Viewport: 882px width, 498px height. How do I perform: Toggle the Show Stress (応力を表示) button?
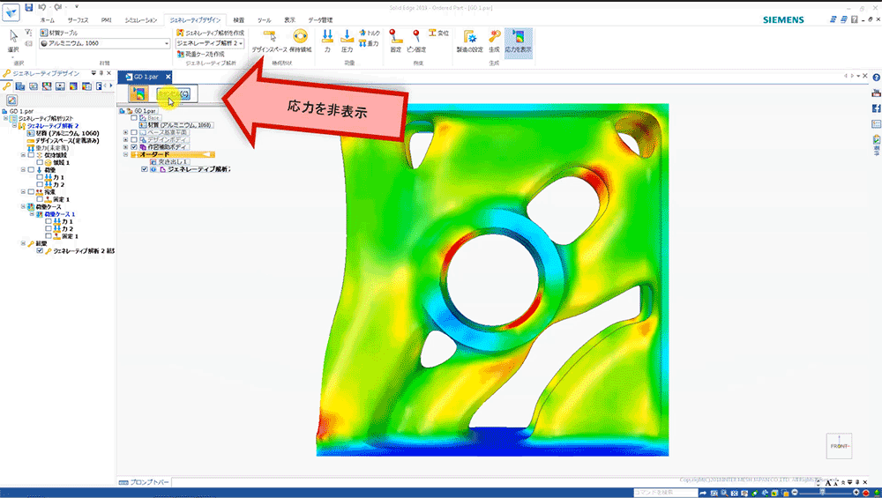click(x=519, y=39)
